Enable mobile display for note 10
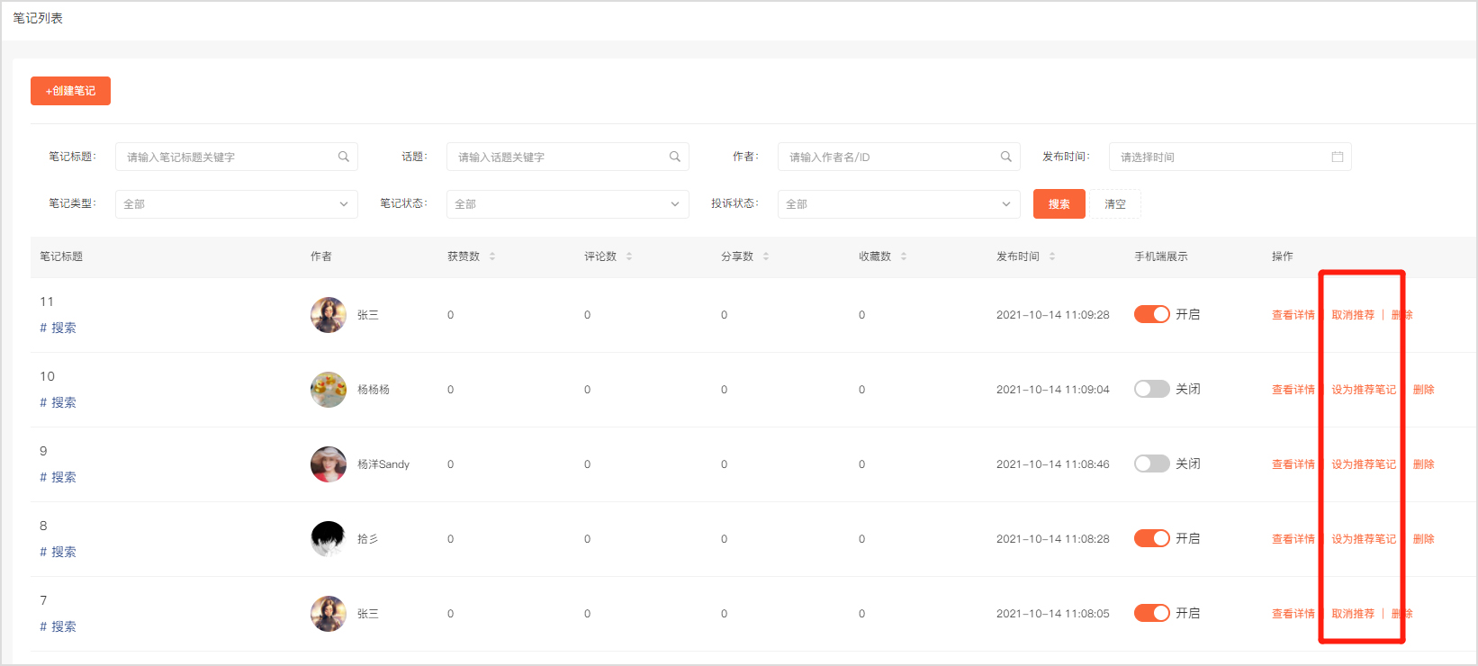The image size is (1478, 666). pyautogui.click(x=1151, y=389)
